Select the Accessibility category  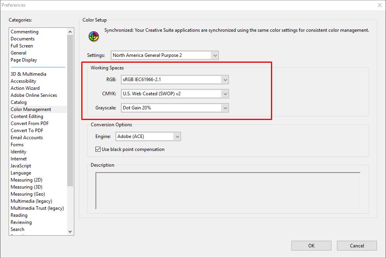click(x=38, y=81)
